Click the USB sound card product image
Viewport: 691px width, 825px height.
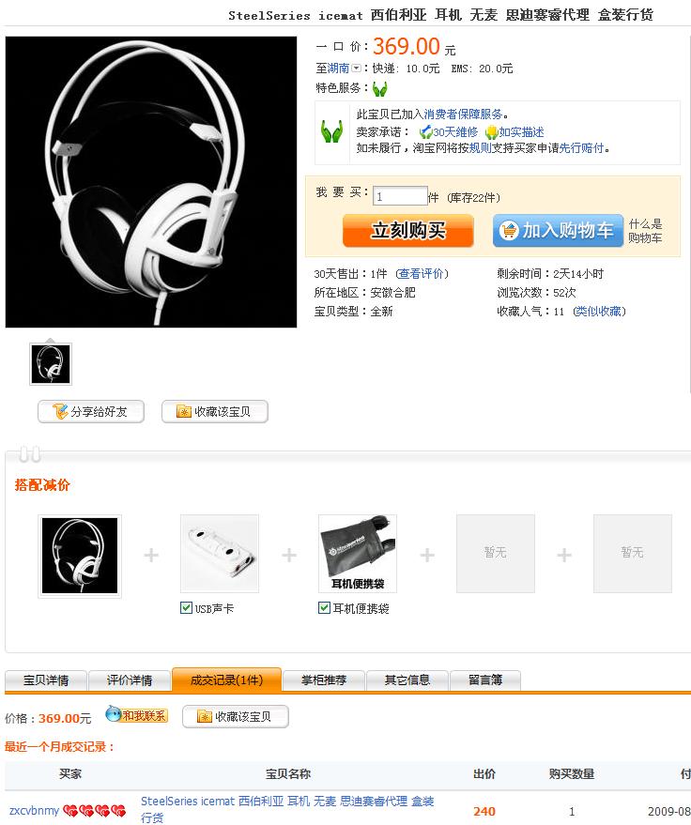pyautogui.click(x=220, y=554)
